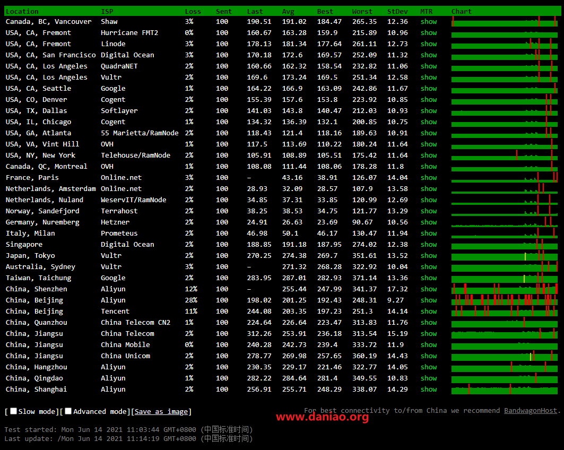The height and width of the screenshot is (450, 564).
Task: Click the Last update timestamp line
Action: (x=129, y=438)
